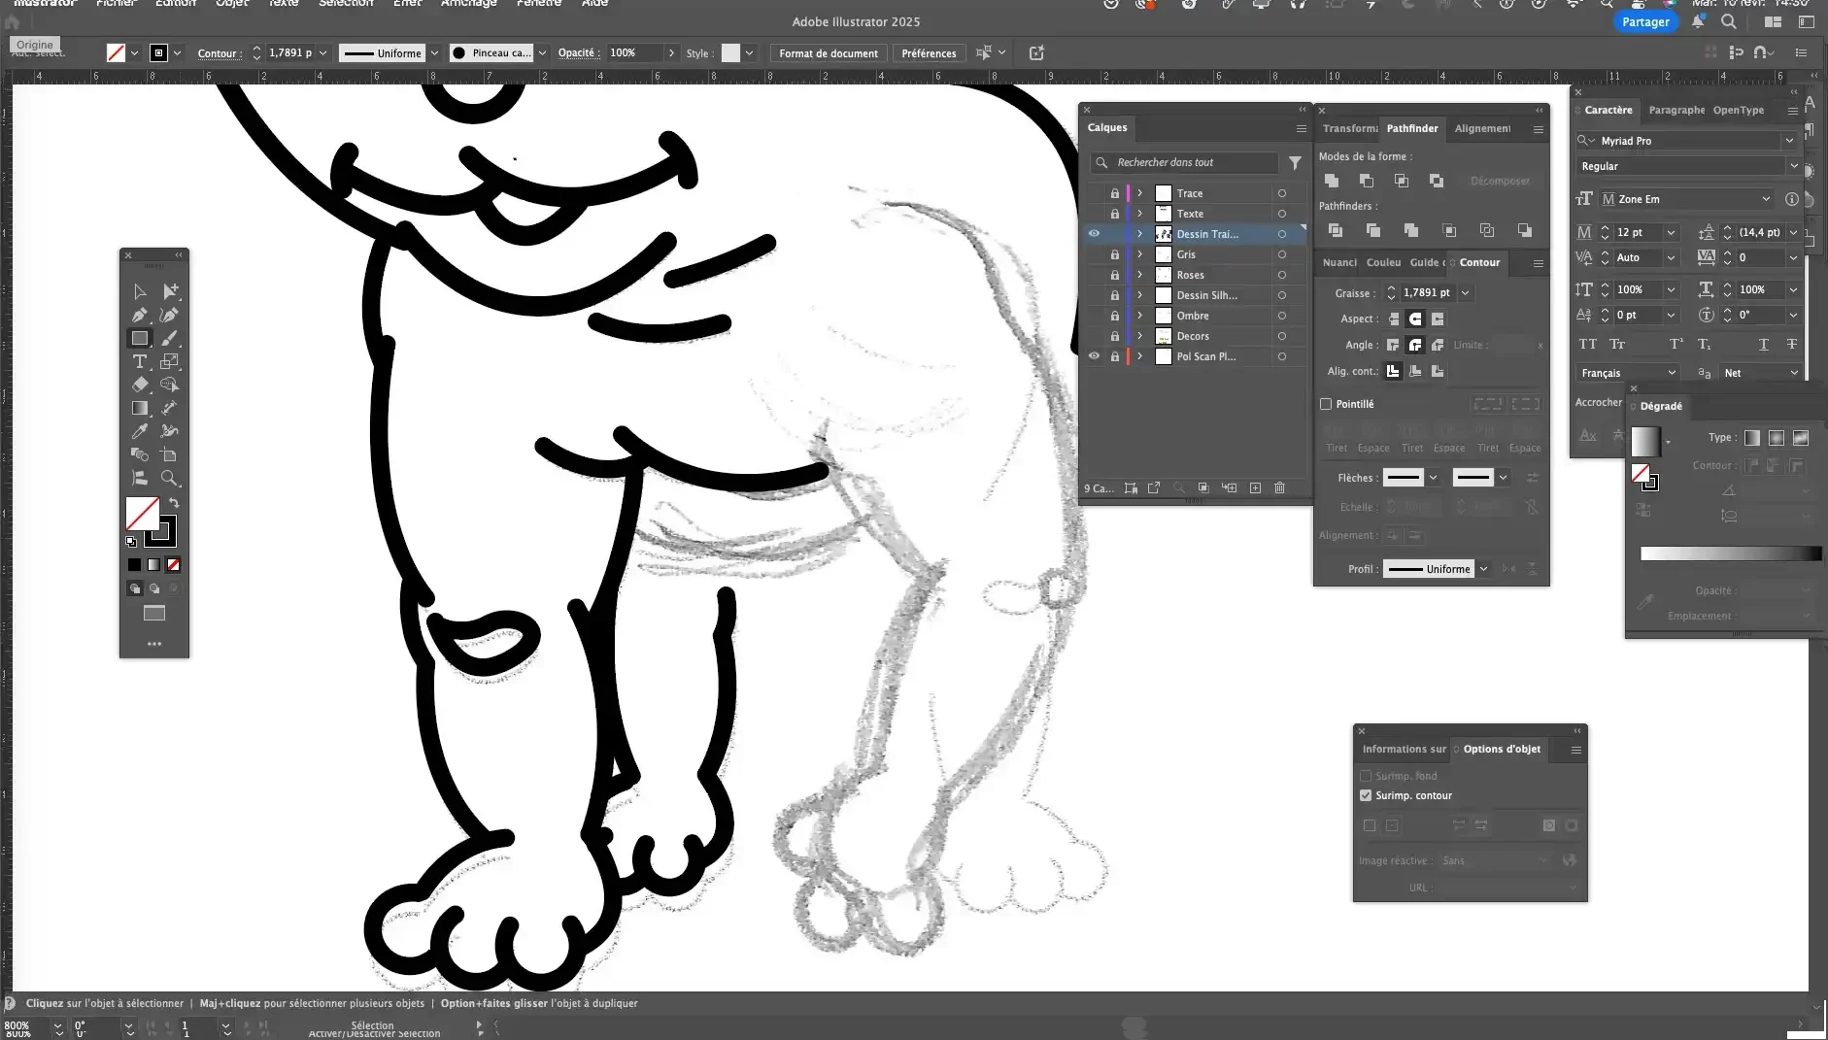Select the Type tool
1828x1040 pixels.
140,361
